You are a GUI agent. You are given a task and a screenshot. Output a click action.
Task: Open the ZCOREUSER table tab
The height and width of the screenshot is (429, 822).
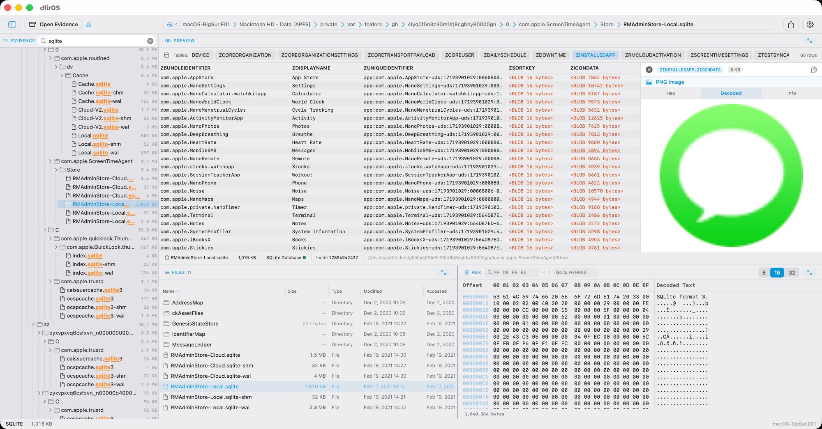(x=459, y=55)
